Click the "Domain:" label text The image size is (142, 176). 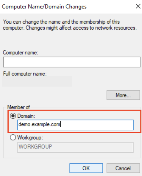point(26,116)
